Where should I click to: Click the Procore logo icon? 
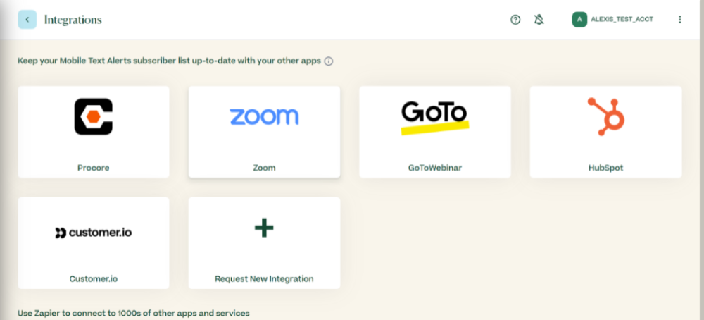(x=94, y=116)
